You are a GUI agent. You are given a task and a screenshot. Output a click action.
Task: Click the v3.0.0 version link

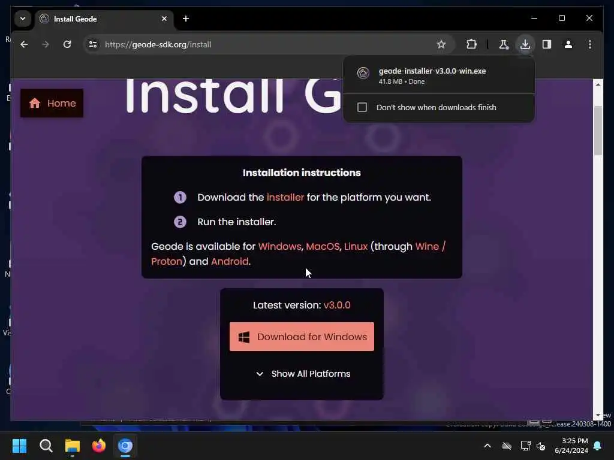(x=337, y=305)
